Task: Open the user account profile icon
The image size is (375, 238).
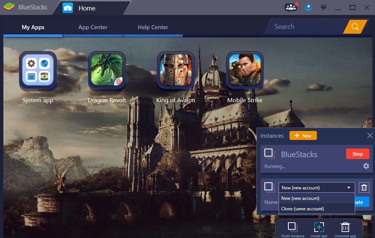Action: click(x=309, y=7)
